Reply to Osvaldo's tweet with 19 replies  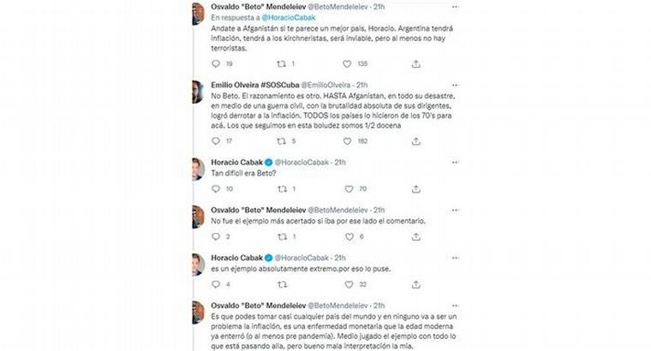pos(216,63)
